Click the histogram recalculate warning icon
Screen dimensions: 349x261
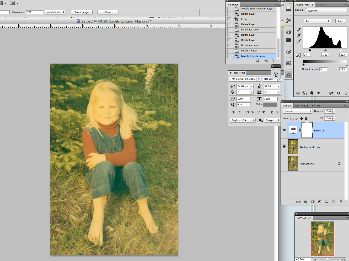click(298, 55)
